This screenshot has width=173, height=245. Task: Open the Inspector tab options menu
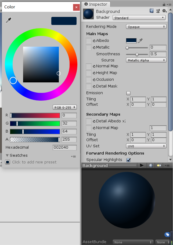(169, 5)
